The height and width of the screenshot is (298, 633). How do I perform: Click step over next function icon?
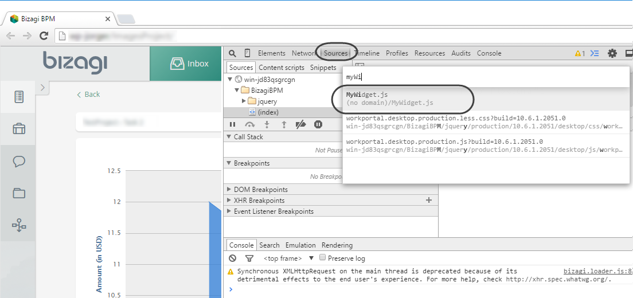pos(250,124)
